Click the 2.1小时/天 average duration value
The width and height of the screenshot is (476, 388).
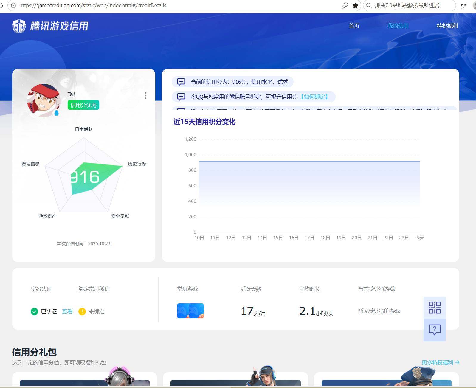coord(317,311)
